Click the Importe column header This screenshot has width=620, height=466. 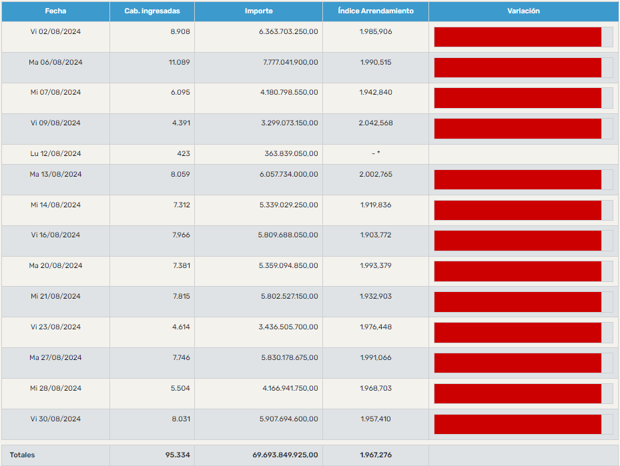(258, 11)
